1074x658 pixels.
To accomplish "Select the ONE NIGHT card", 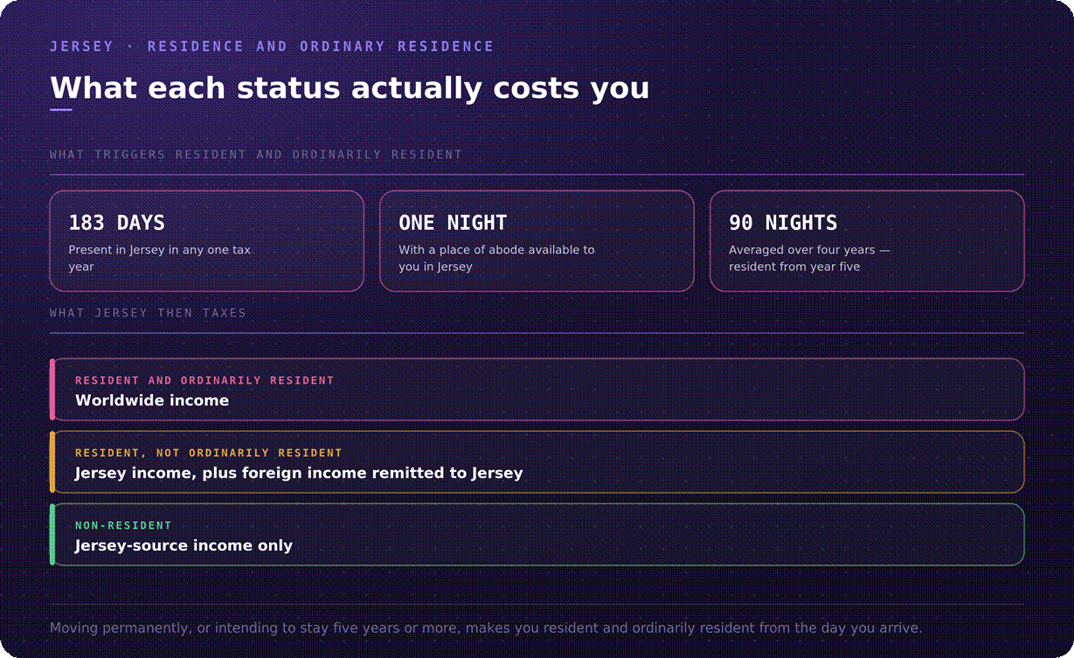I will pyautogui.click(x=537, y=241).
